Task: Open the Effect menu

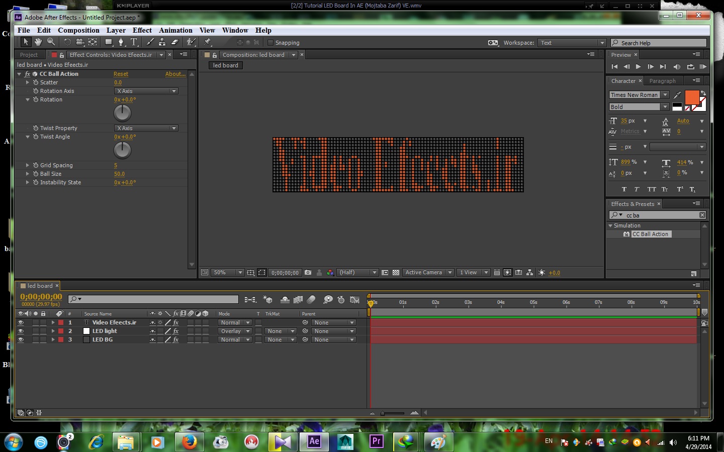Action: [x=142, y=30]
